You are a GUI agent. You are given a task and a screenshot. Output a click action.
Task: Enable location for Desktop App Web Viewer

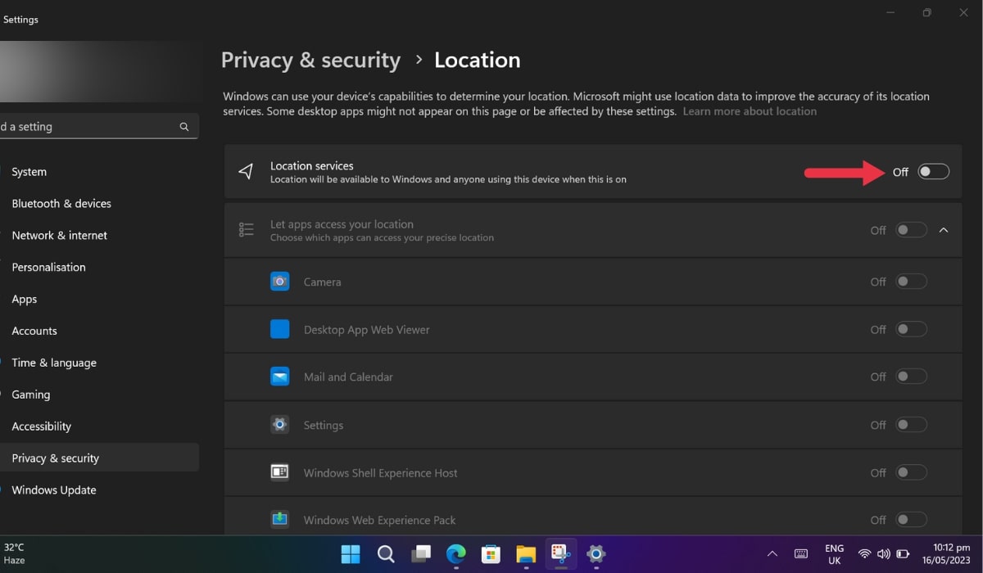911,329
